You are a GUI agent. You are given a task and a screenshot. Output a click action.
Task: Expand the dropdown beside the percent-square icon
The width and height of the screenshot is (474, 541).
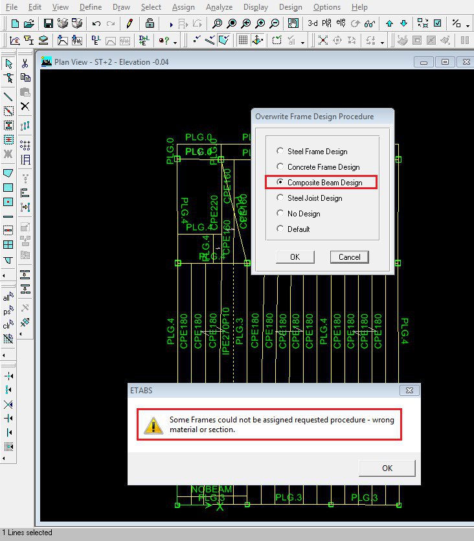point(468,25)
